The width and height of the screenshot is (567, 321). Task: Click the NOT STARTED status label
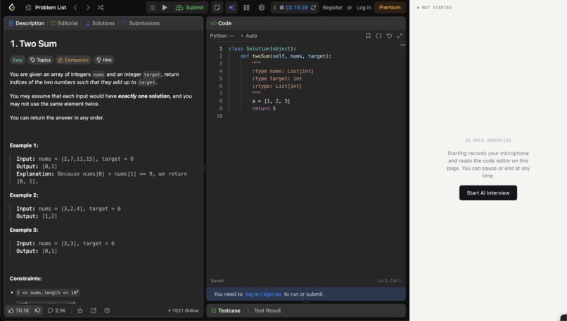[x=434, y=8]
